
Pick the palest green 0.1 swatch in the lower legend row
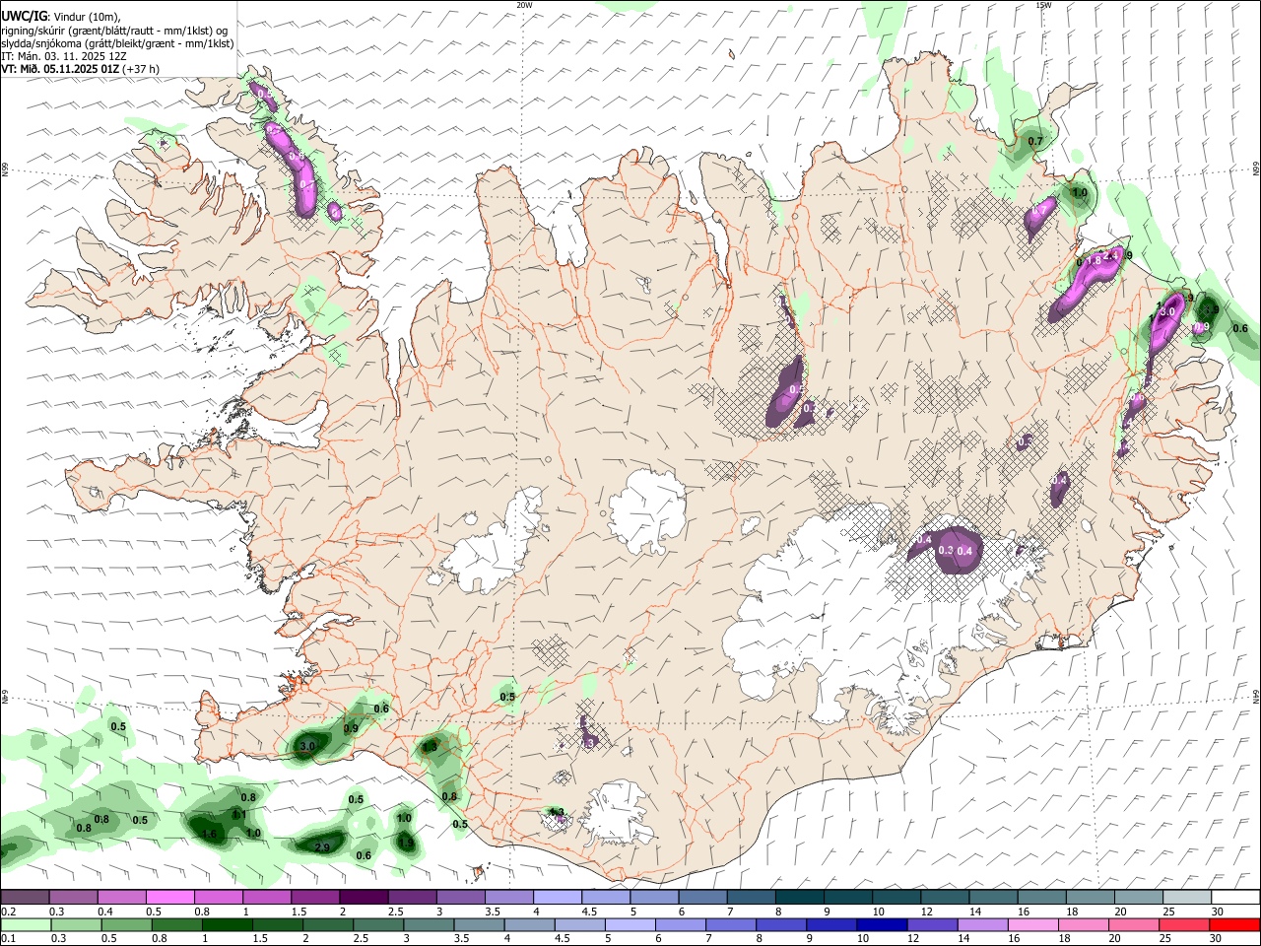pyautogui.click(x=25, y=924)
